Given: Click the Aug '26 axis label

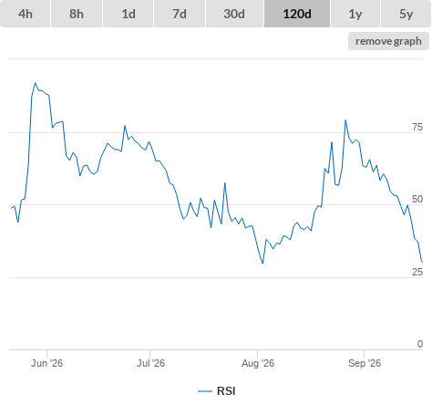Looking at the screenshot, I should click(258, 363).
